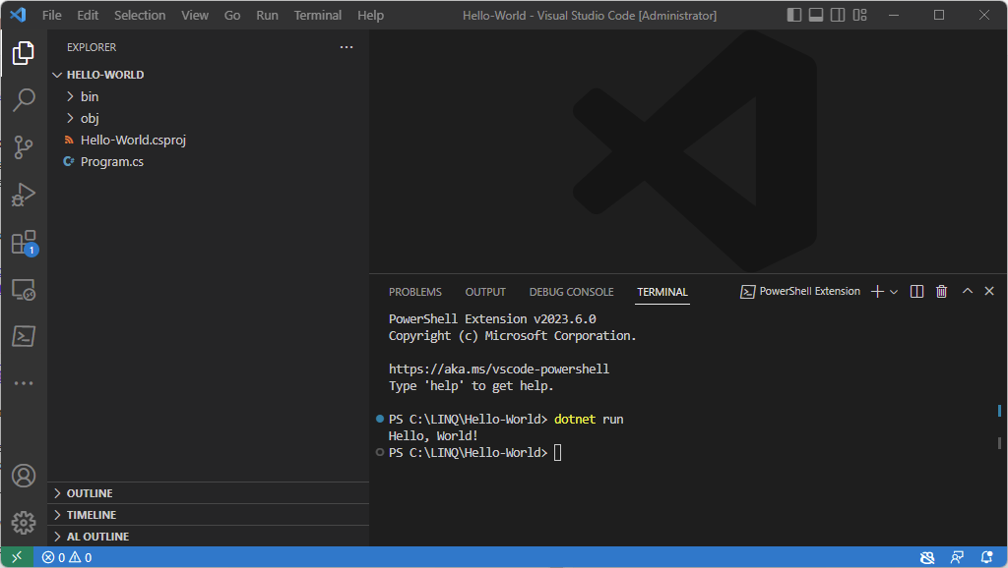Customize layout button in title bar
Screen dimensions: 1008x568
[860, 15]
